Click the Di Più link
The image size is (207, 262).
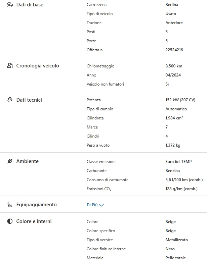(x=92, y=205)
